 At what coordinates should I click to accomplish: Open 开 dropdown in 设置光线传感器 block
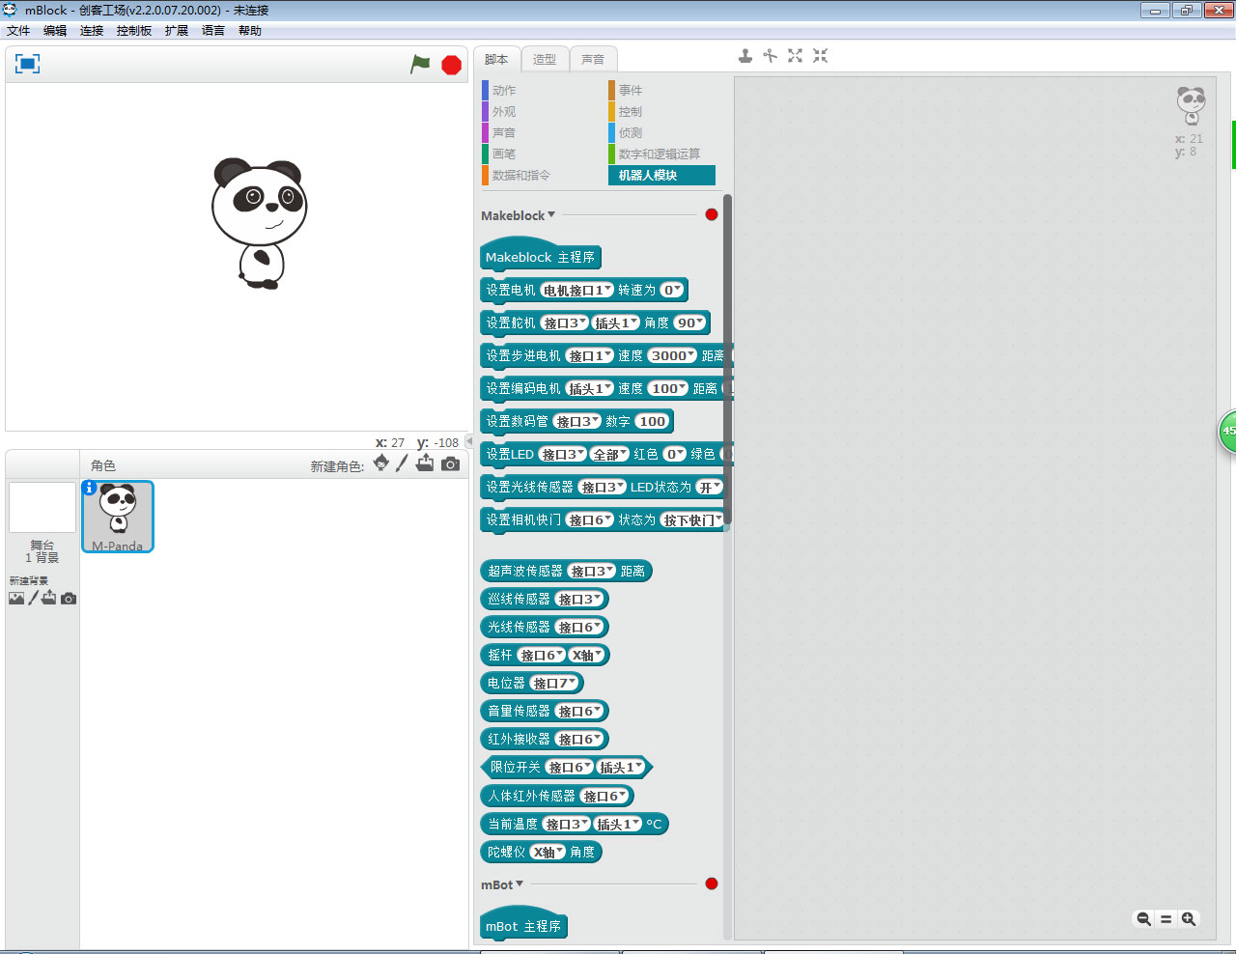coord(710,487)
